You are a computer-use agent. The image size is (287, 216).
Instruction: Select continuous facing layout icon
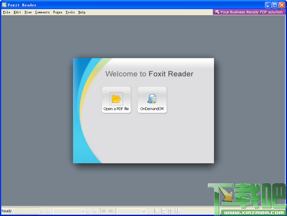click(x=170, y=211)
